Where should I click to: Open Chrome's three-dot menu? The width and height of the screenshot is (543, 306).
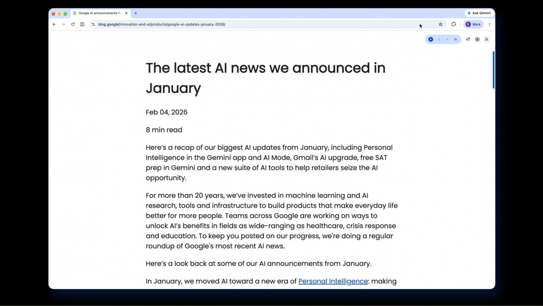tap(489, 24)
